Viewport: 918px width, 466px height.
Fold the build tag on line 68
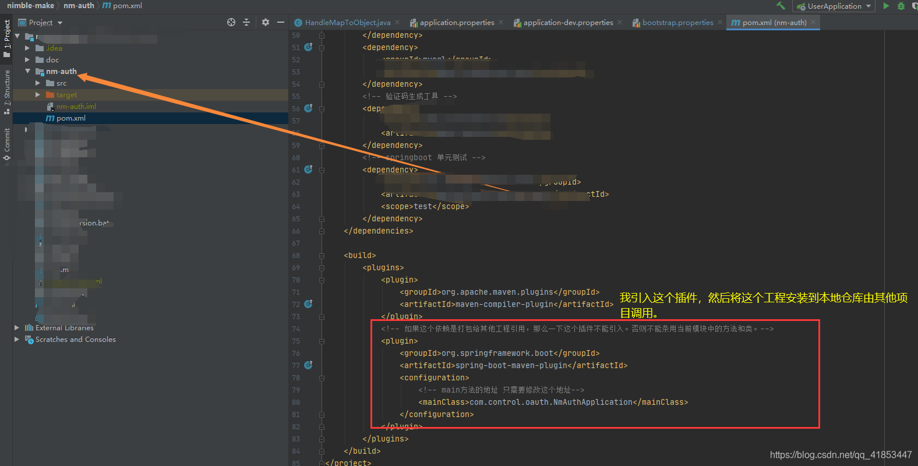coord(322,256)
